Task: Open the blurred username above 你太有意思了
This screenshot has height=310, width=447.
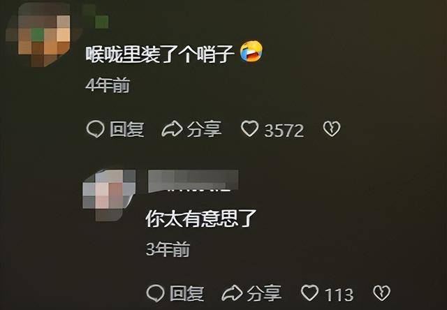Action: 193,181
